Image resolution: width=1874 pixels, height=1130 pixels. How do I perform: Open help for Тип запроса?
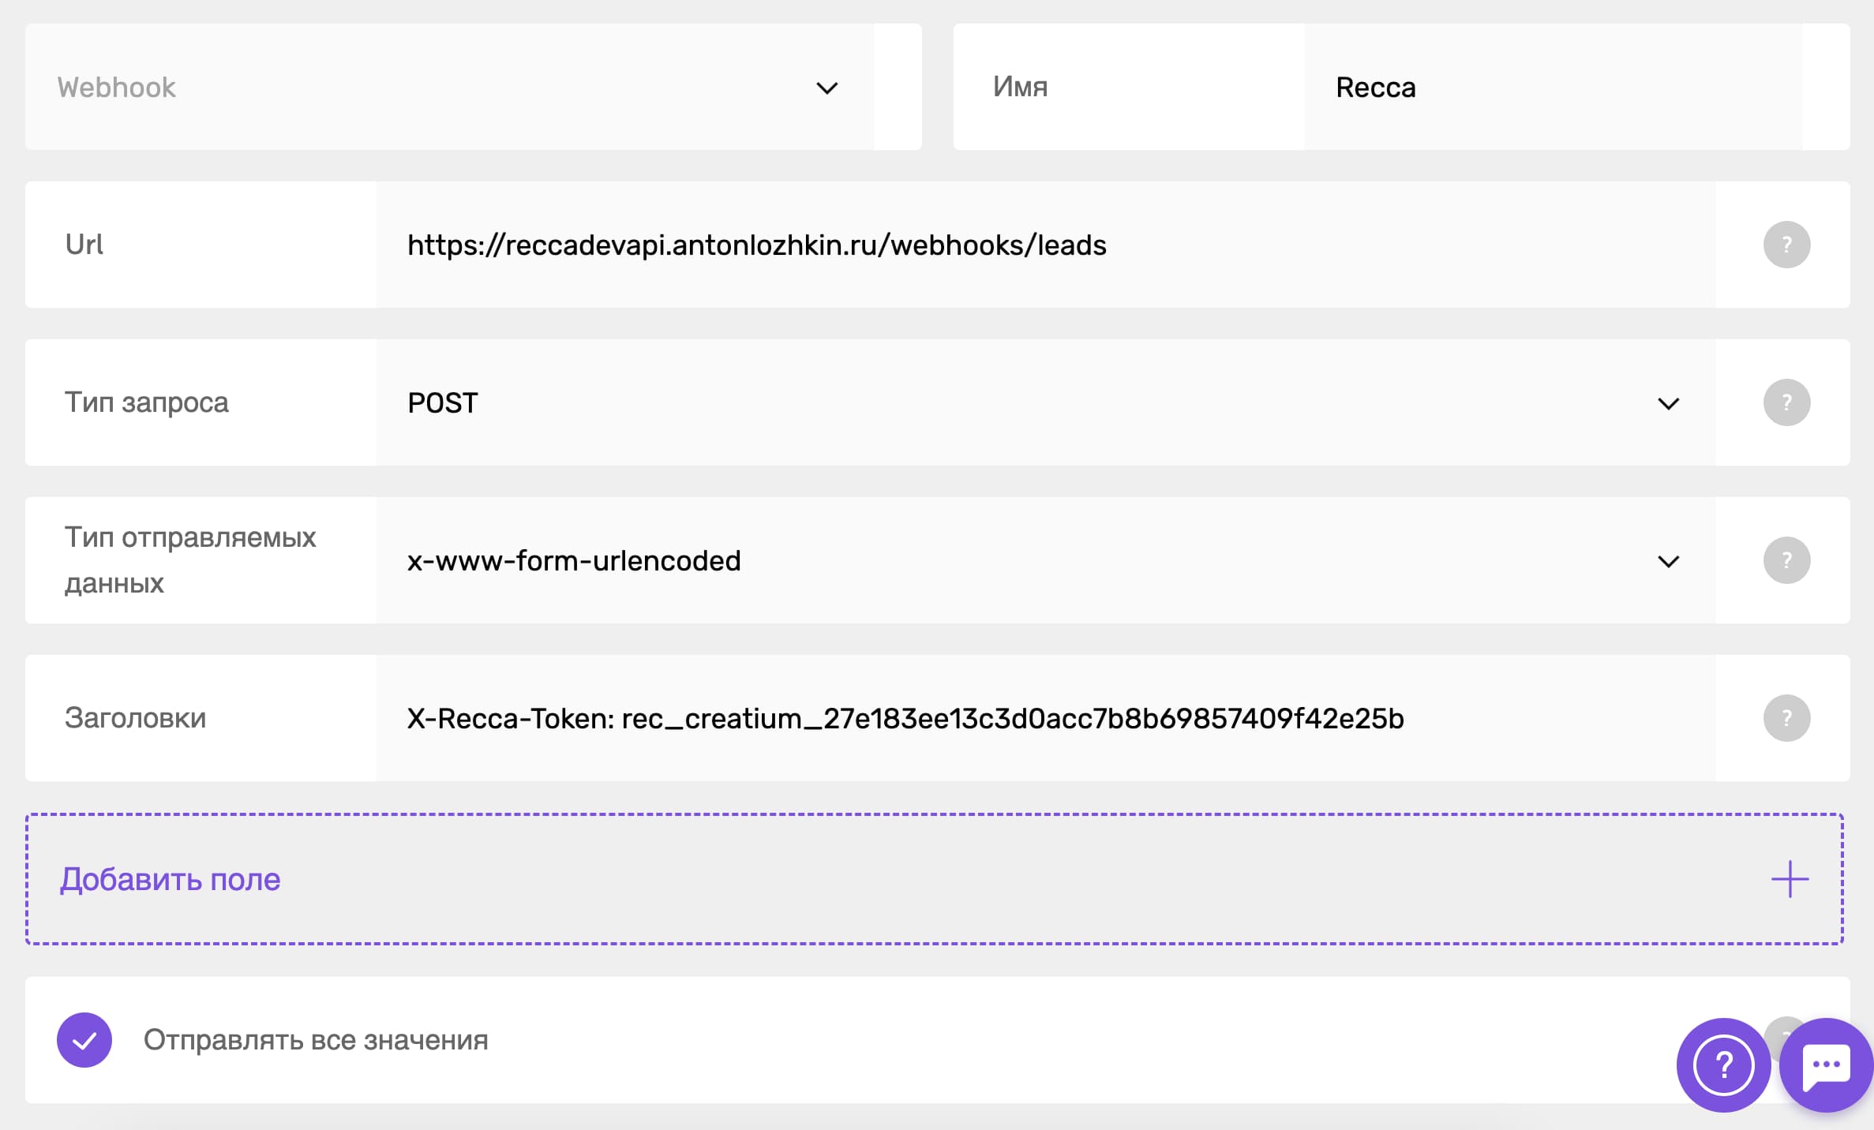(1787, 402)
